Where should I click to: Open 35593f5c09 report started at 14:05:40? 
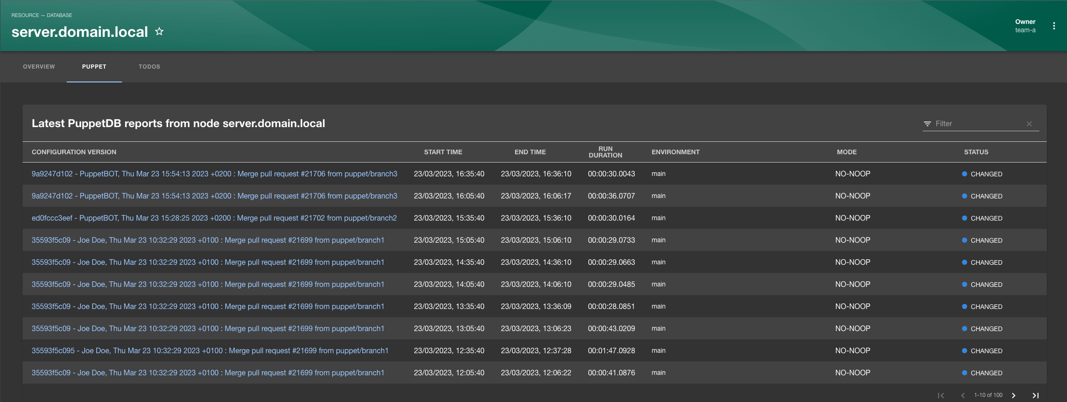click(x=208, y=284)
